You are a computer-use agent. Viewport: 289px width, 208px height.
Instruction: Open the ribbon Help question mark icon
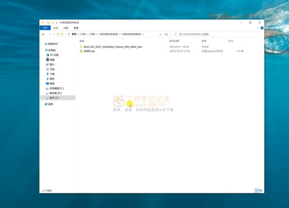[262, 28]
